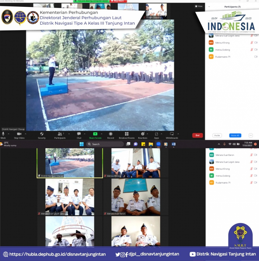This screenshot has height=261, width=259.
Task: Open File Explorer folder icon in taskbar
Action: point(151,144)
